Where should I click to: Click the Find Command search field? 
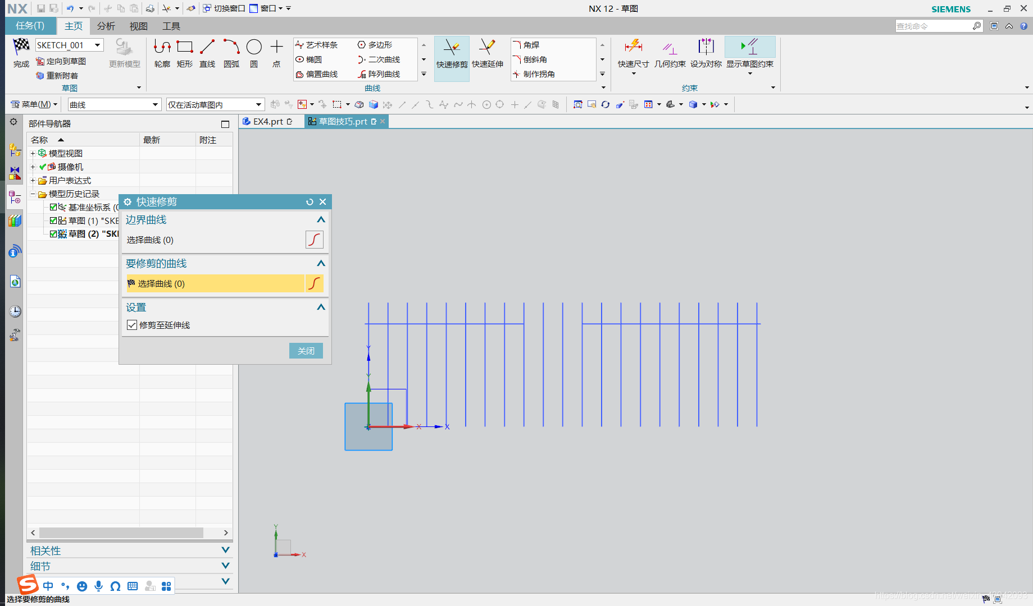tap(934, 26)
